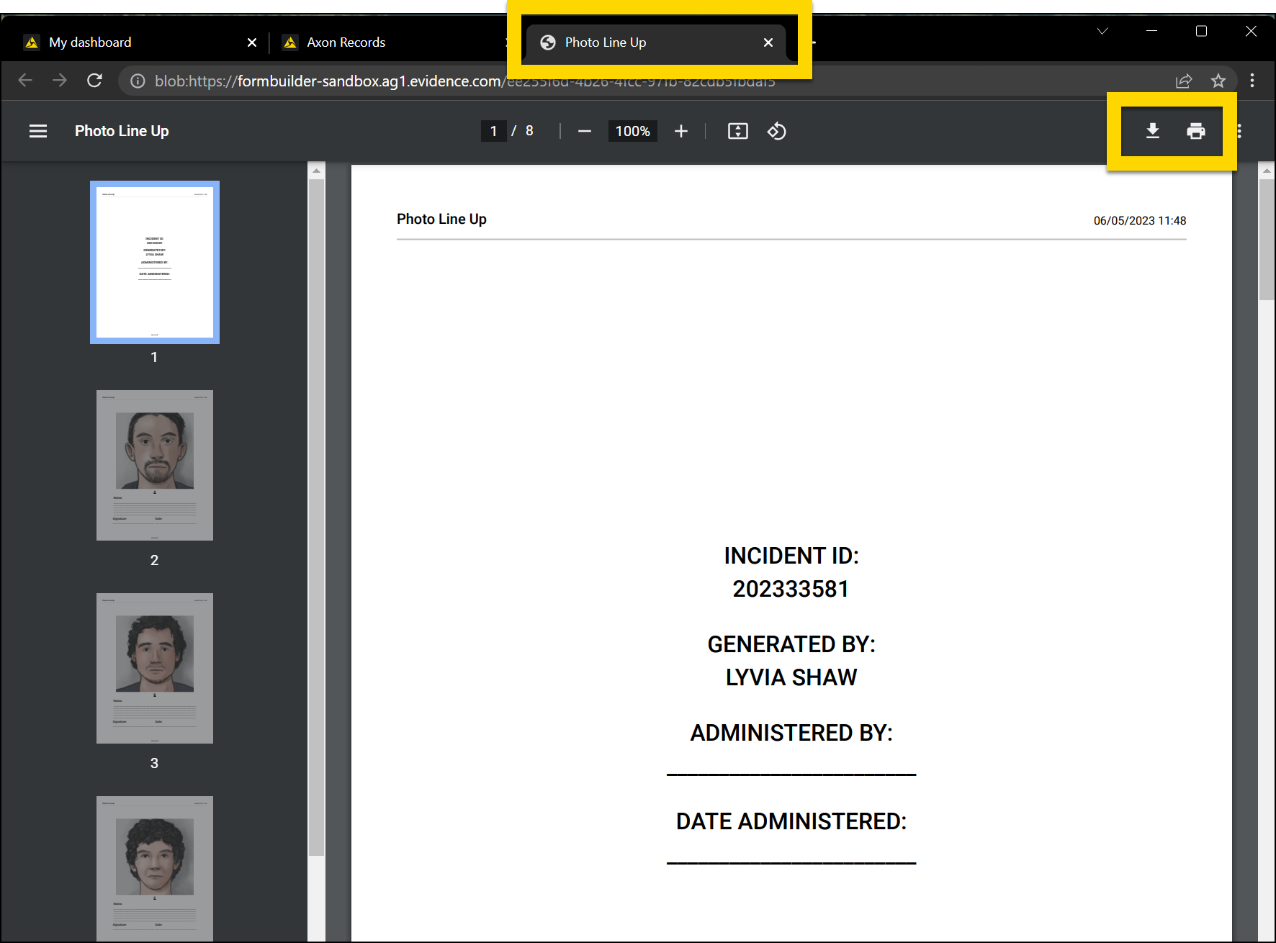Zoom out on the document
The height and width of the screenshot is (943, 1276).
(x=584, y=131)
